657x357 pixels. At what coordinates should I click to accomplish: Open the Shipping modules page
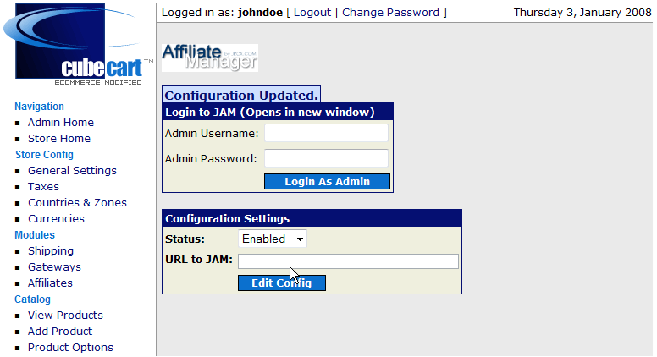[51, 251]
